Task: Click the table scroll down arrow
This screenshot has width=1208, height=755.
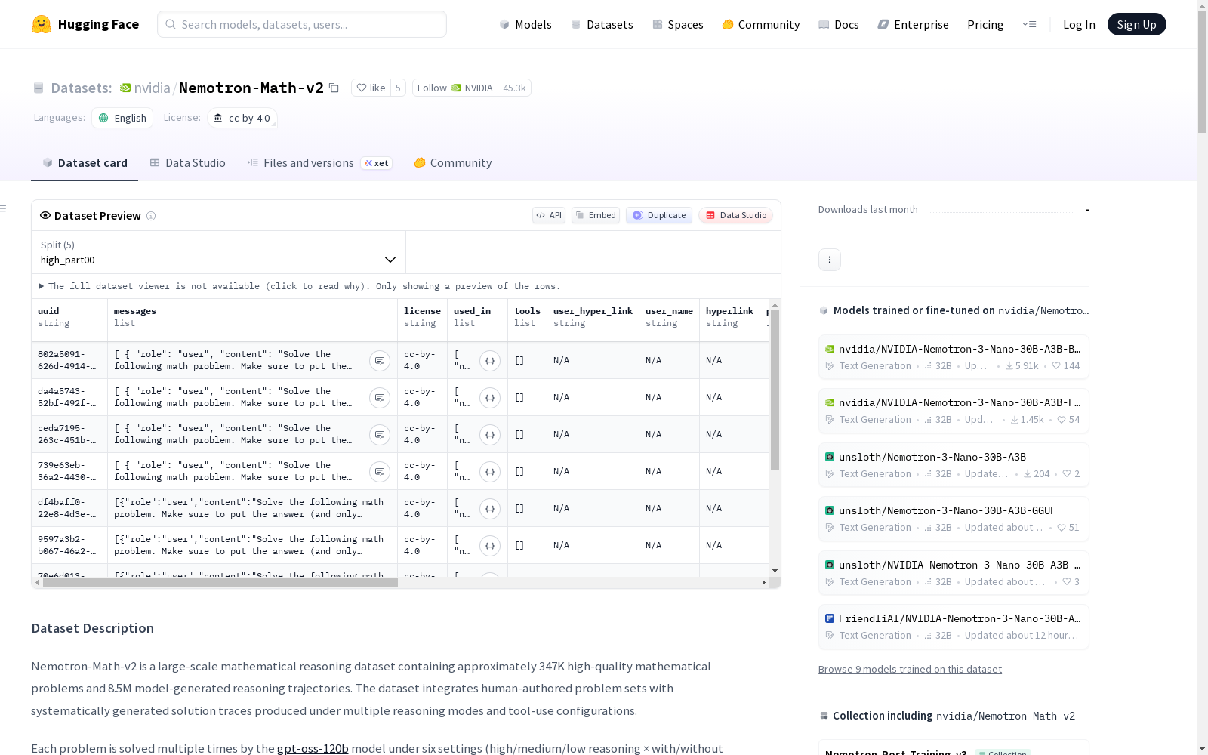Action: point(775,571)
